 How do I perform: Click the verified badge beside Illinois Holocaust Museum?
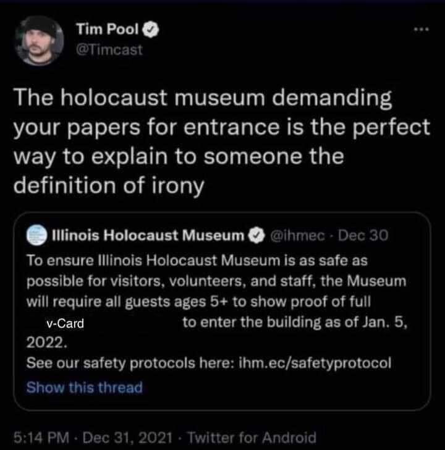255,236
